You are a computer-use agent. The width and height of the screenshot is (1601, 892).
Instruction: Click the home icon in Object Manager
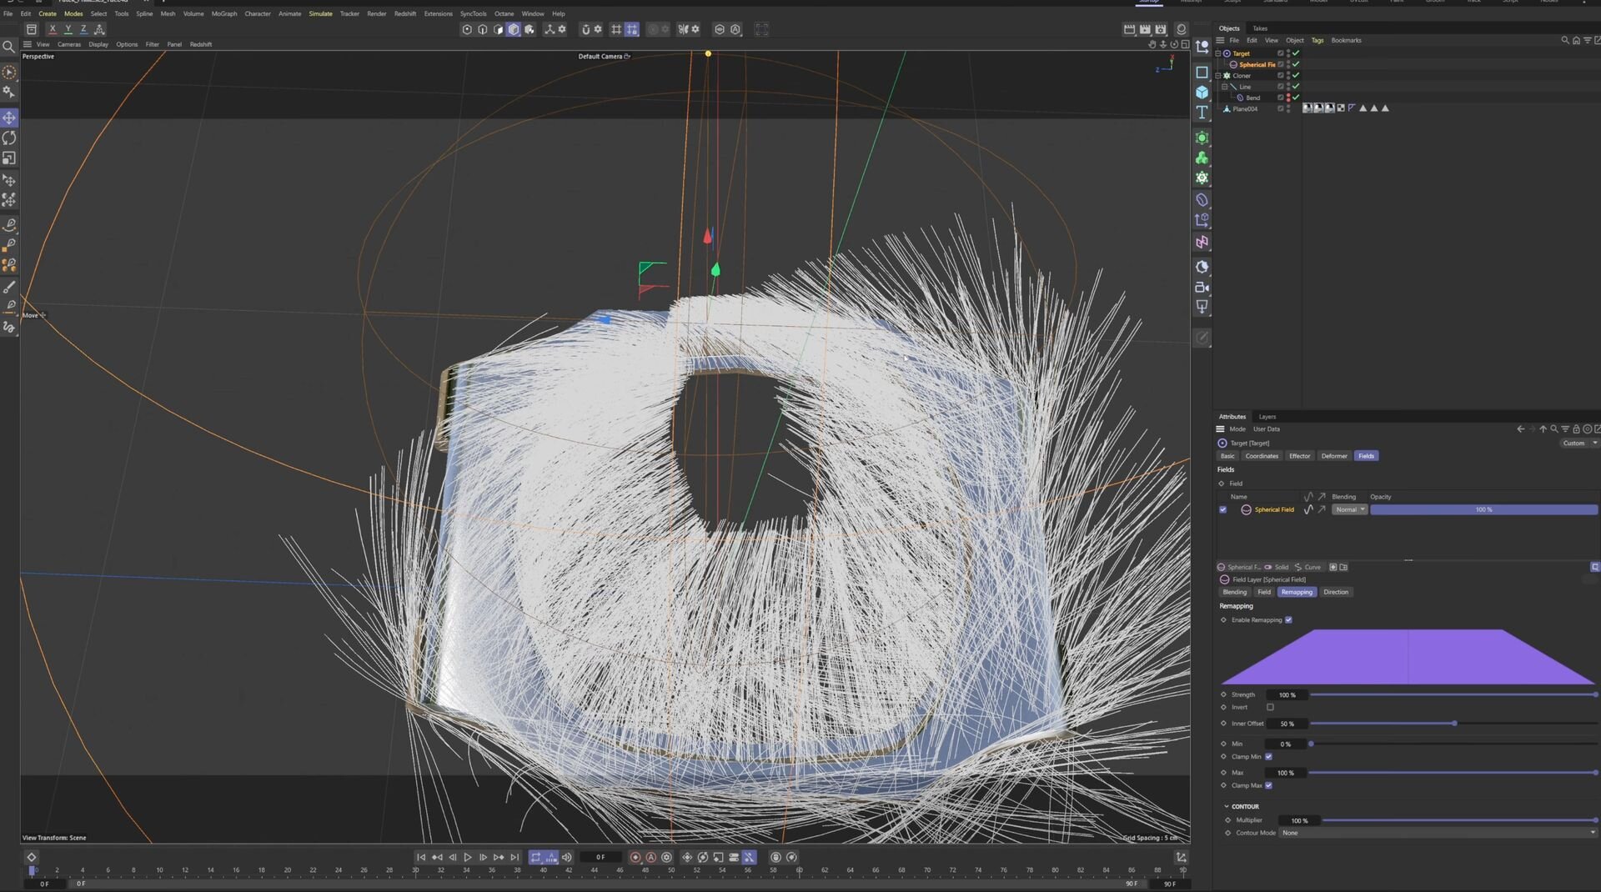coord(1576,40)
